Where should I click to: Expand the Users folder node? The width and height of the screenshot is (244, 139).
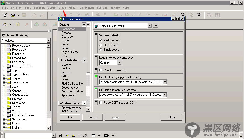(x=4, y=123)
